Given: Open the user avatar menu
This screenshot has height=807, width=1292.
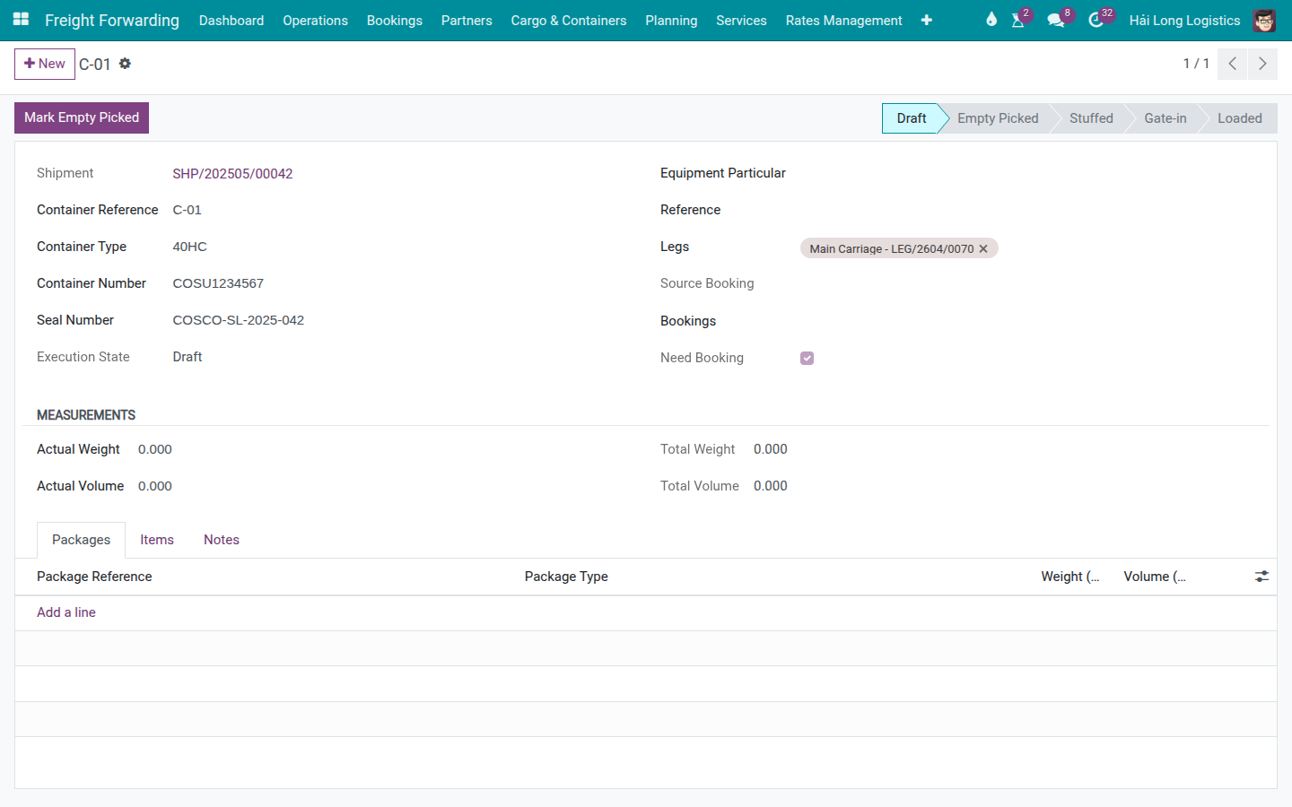Looking at the screenshot, I should [x=1264, y=20].
